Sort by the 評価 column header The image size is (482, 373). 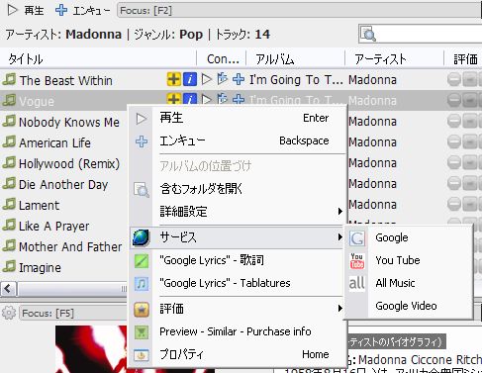(465, 59)
